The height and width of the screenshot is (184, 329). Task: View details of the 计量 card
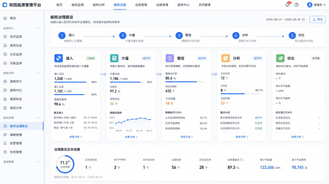pyautogui.click(x=131, y=137)
